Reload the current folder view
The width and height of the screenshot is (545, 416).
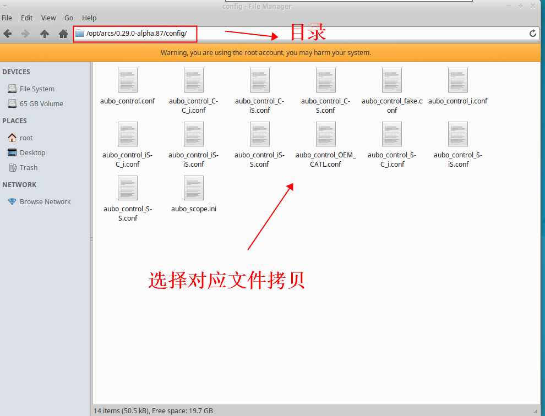pyautogui.click(x=532, y=34)
